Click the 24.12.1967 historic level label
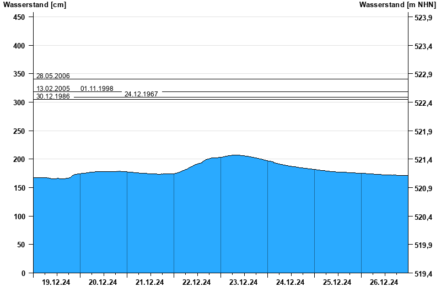Image resolution: width=441 pixels, height=303 pixels. [141, 94]
